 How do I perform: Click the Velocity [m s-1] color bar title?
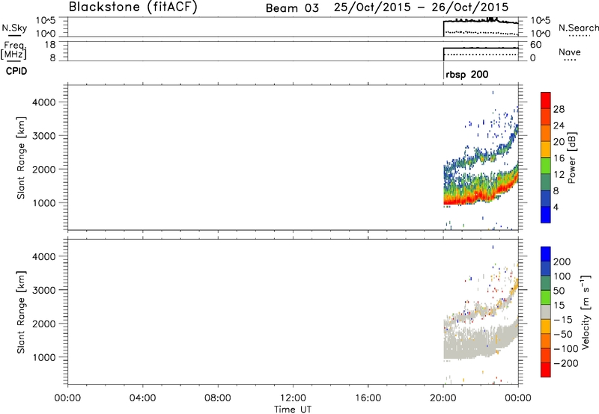pyautogui.click(x=586, y=312)
